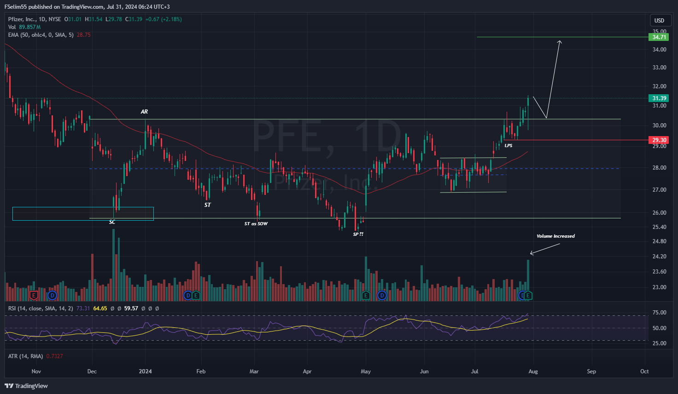The image size is (678, 394).
Task: Click the RSI value 73.31
Action: coord(83,308)
